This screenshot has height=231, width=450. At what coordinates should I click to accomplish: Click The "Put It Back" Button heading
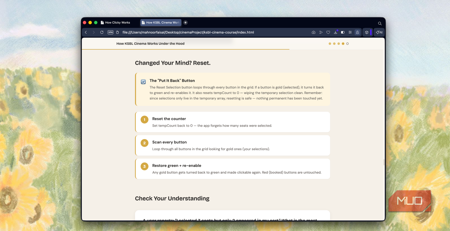pos(172,81)
